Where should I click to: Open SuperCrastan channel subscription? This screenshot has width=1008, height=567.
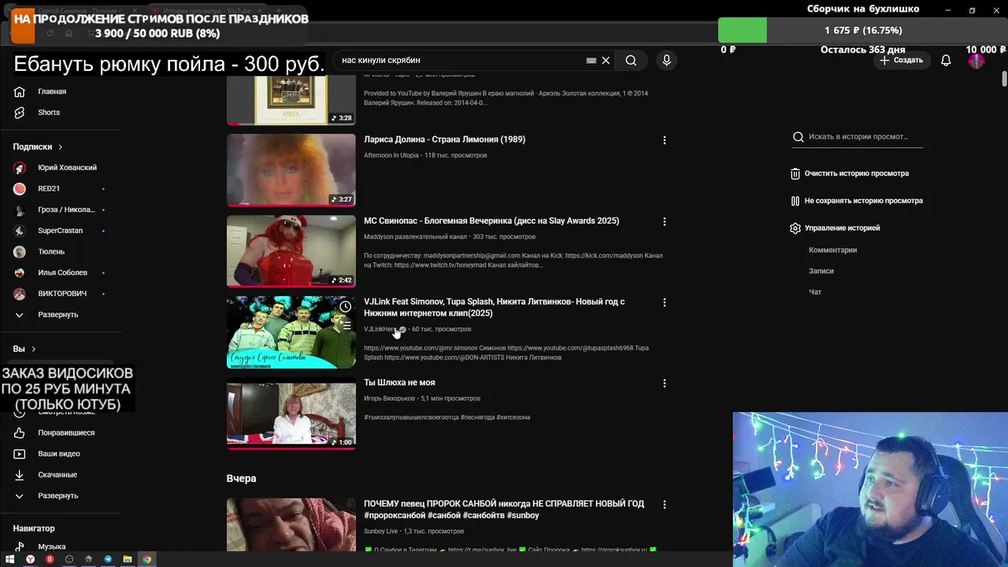pos(60,231)
